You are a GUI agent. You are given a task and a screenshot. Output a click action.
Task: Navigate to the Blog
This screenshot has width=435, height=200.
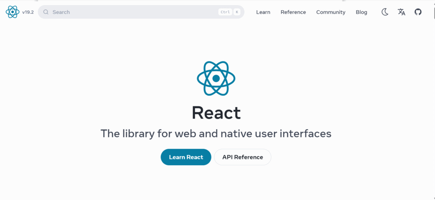(x=361, y=12)
